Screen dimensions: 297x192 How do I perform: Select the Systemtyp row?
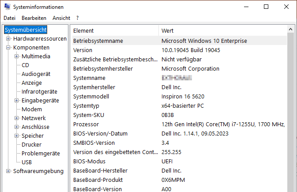(179, 106)
